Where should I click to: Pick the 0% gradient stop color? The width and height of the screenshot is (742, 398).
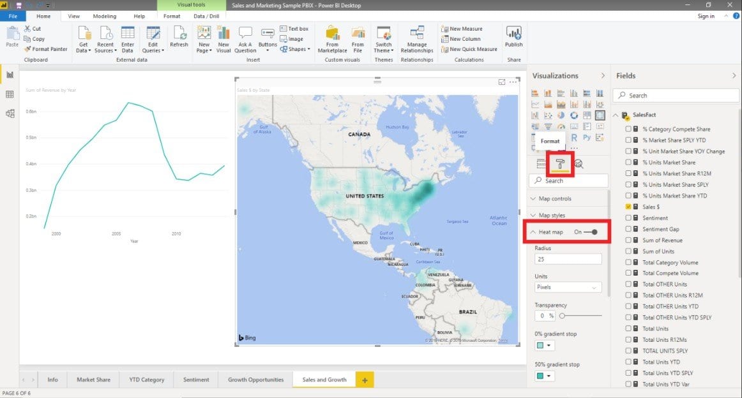pyautogui.click(x=544, y=346)
